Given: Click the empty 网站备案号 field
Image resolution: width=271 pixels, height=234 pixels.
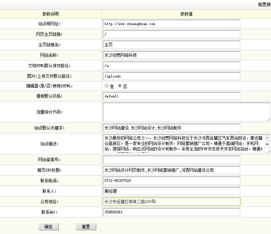Looking at the screenshot, I should pyautogui.click(x=171, y=159).
